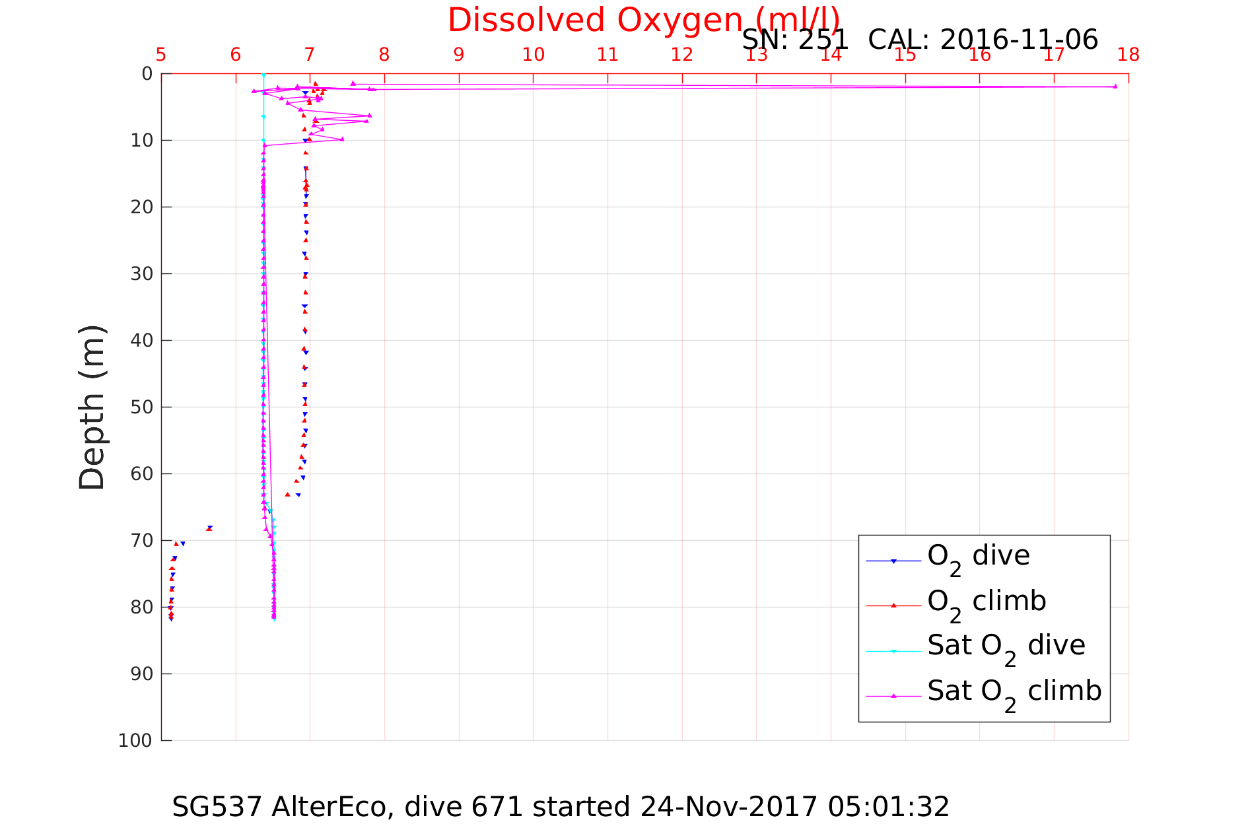Click depth tick label 30

click(142, 274)
